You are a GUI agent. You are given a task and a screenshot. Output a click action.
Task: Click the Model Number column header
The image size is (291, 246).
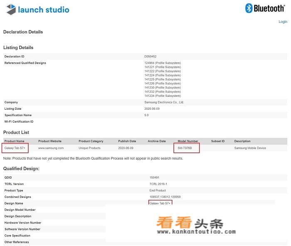click(x=188, y=141)
